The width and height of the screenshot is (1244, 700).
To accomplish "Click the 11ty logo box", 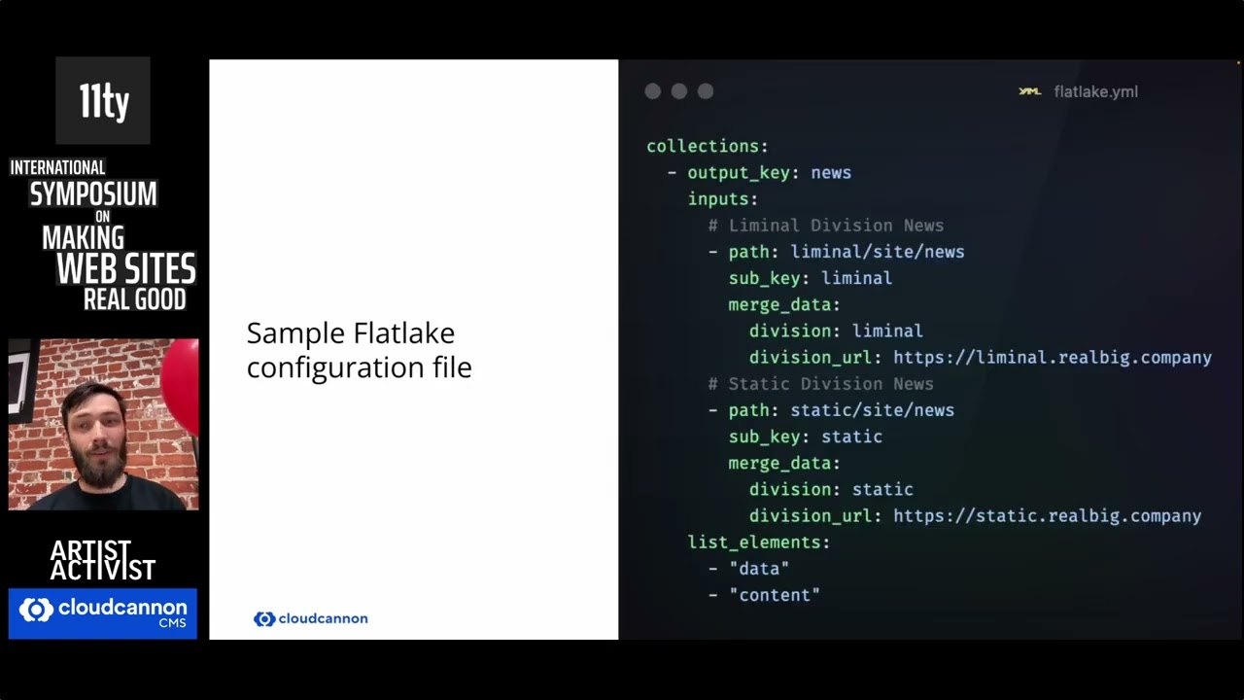I will coord(103,100).
